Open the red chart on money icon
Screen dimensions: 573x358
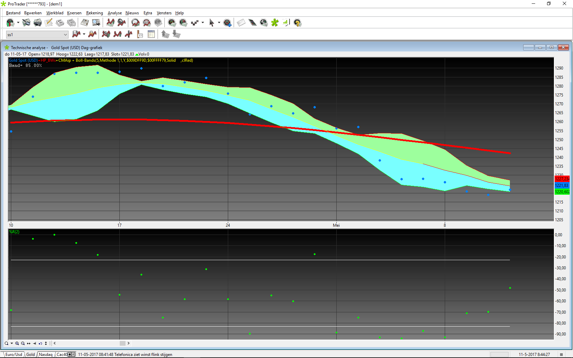tap(110, 23)
